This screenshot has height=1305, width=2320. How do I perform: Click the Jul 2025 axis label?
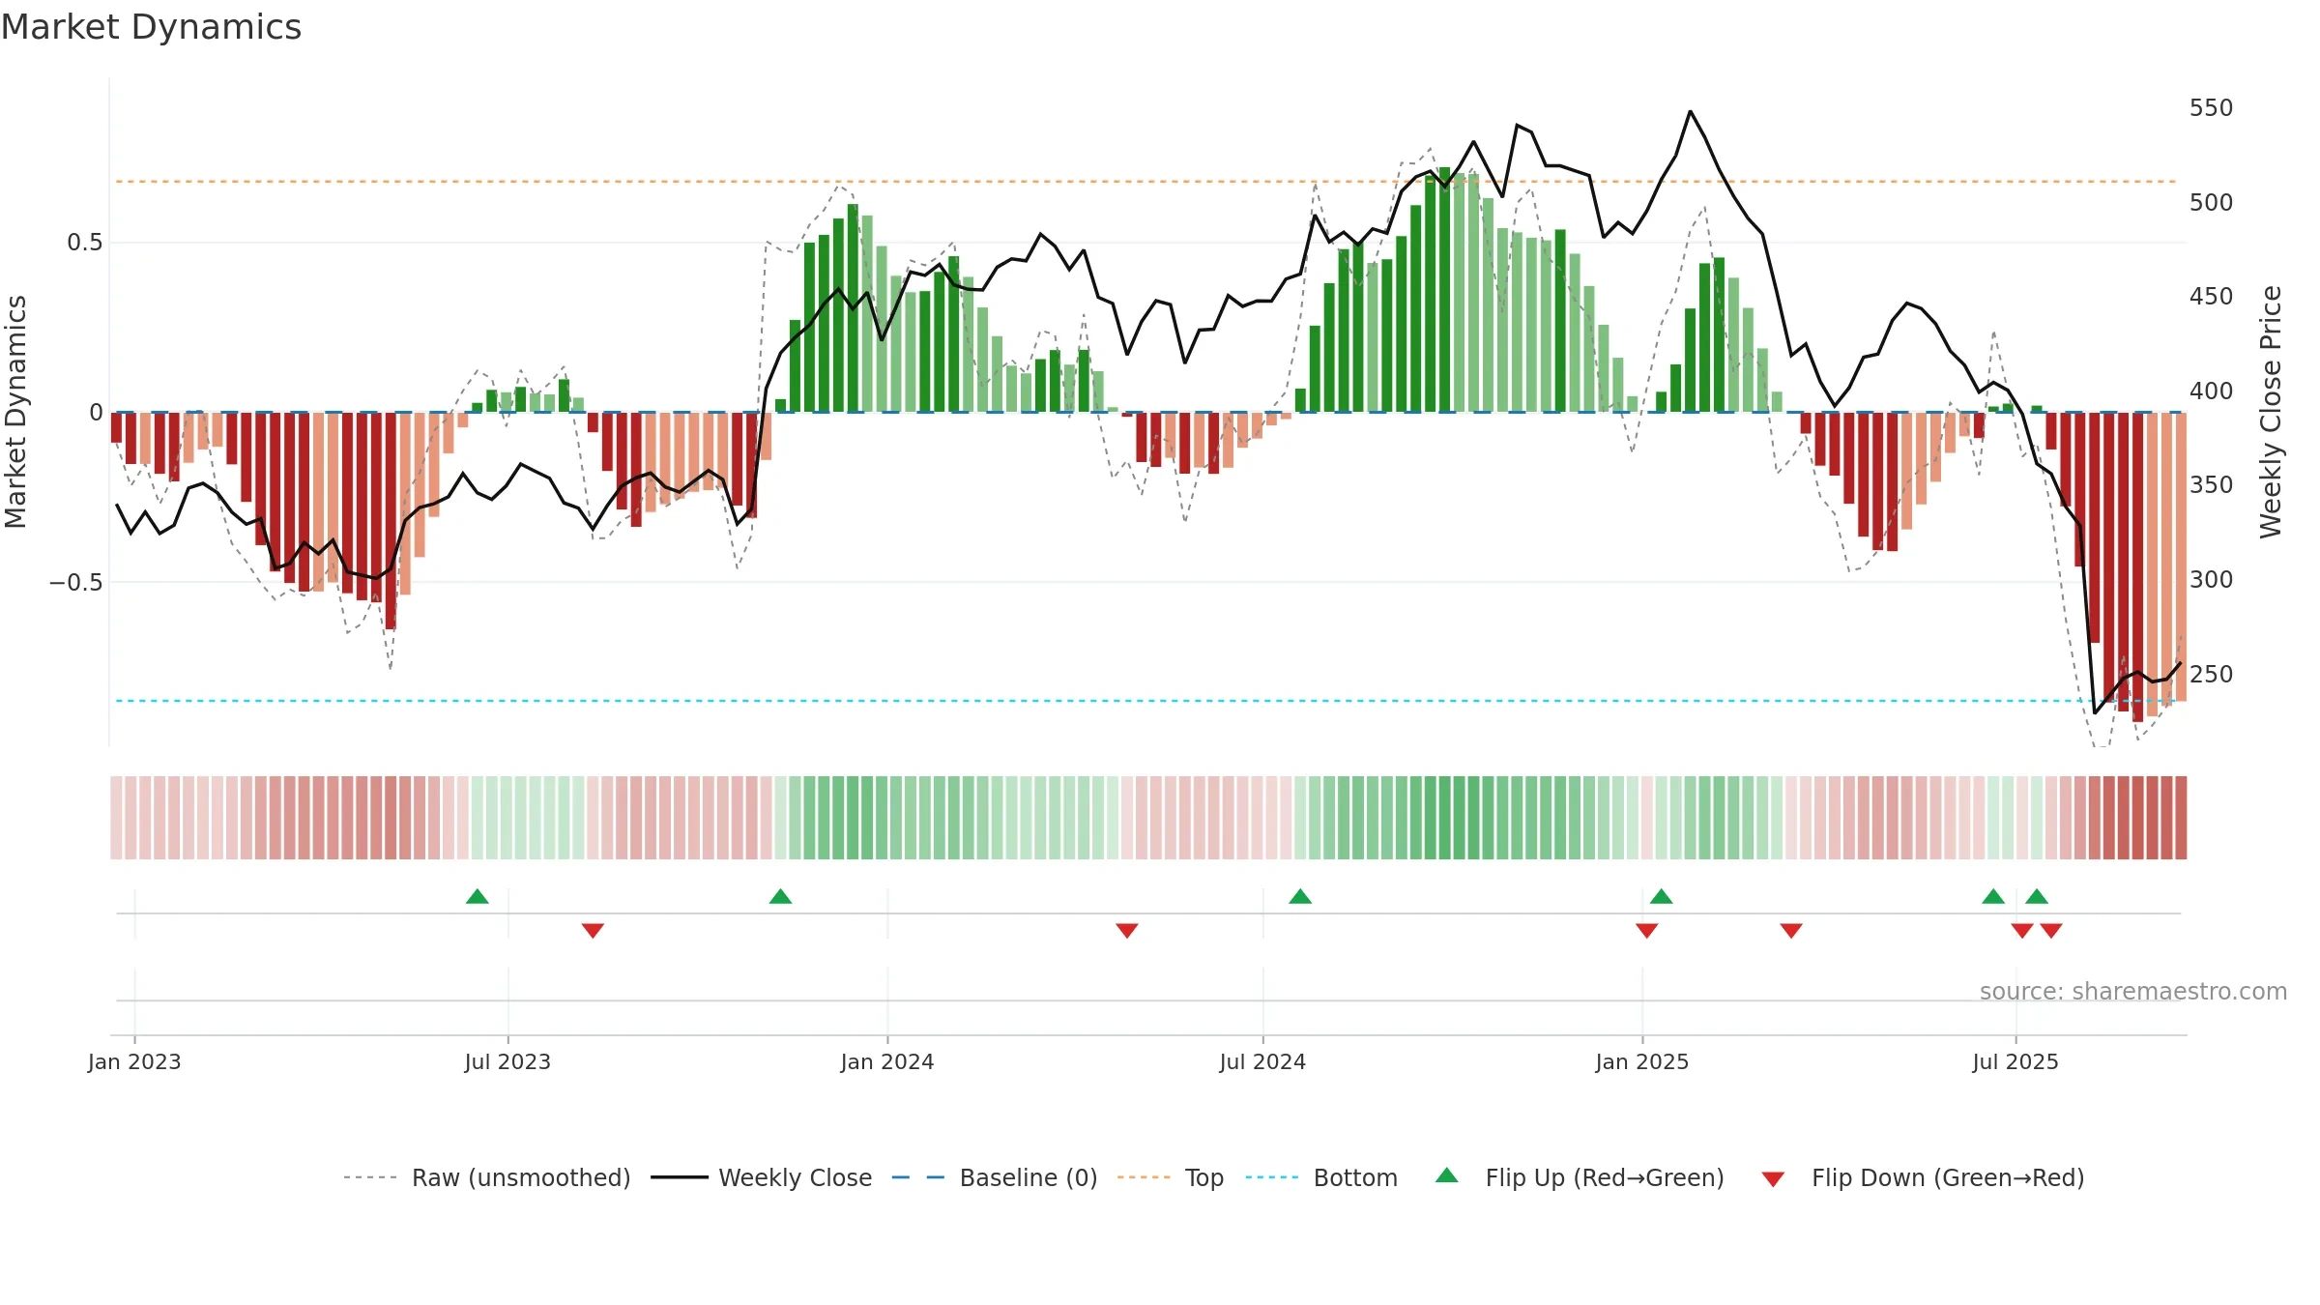2015,1061
